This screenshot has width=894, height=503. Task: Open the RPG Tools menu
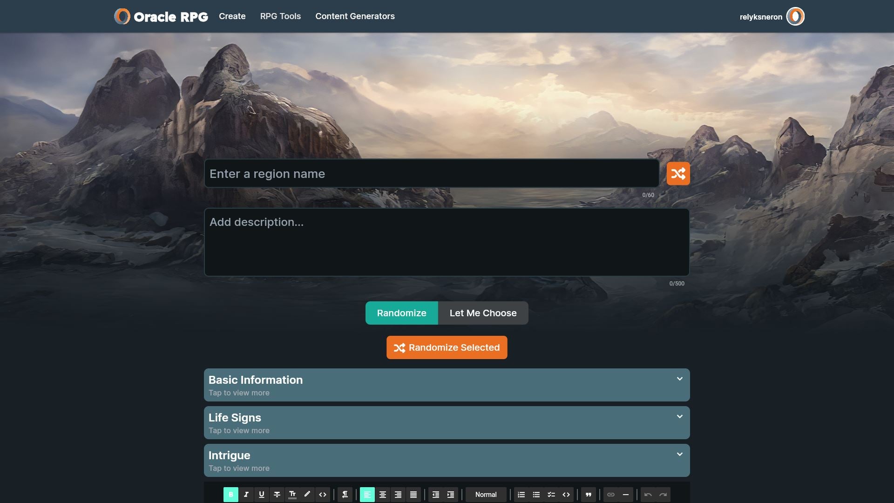point(280,16)
